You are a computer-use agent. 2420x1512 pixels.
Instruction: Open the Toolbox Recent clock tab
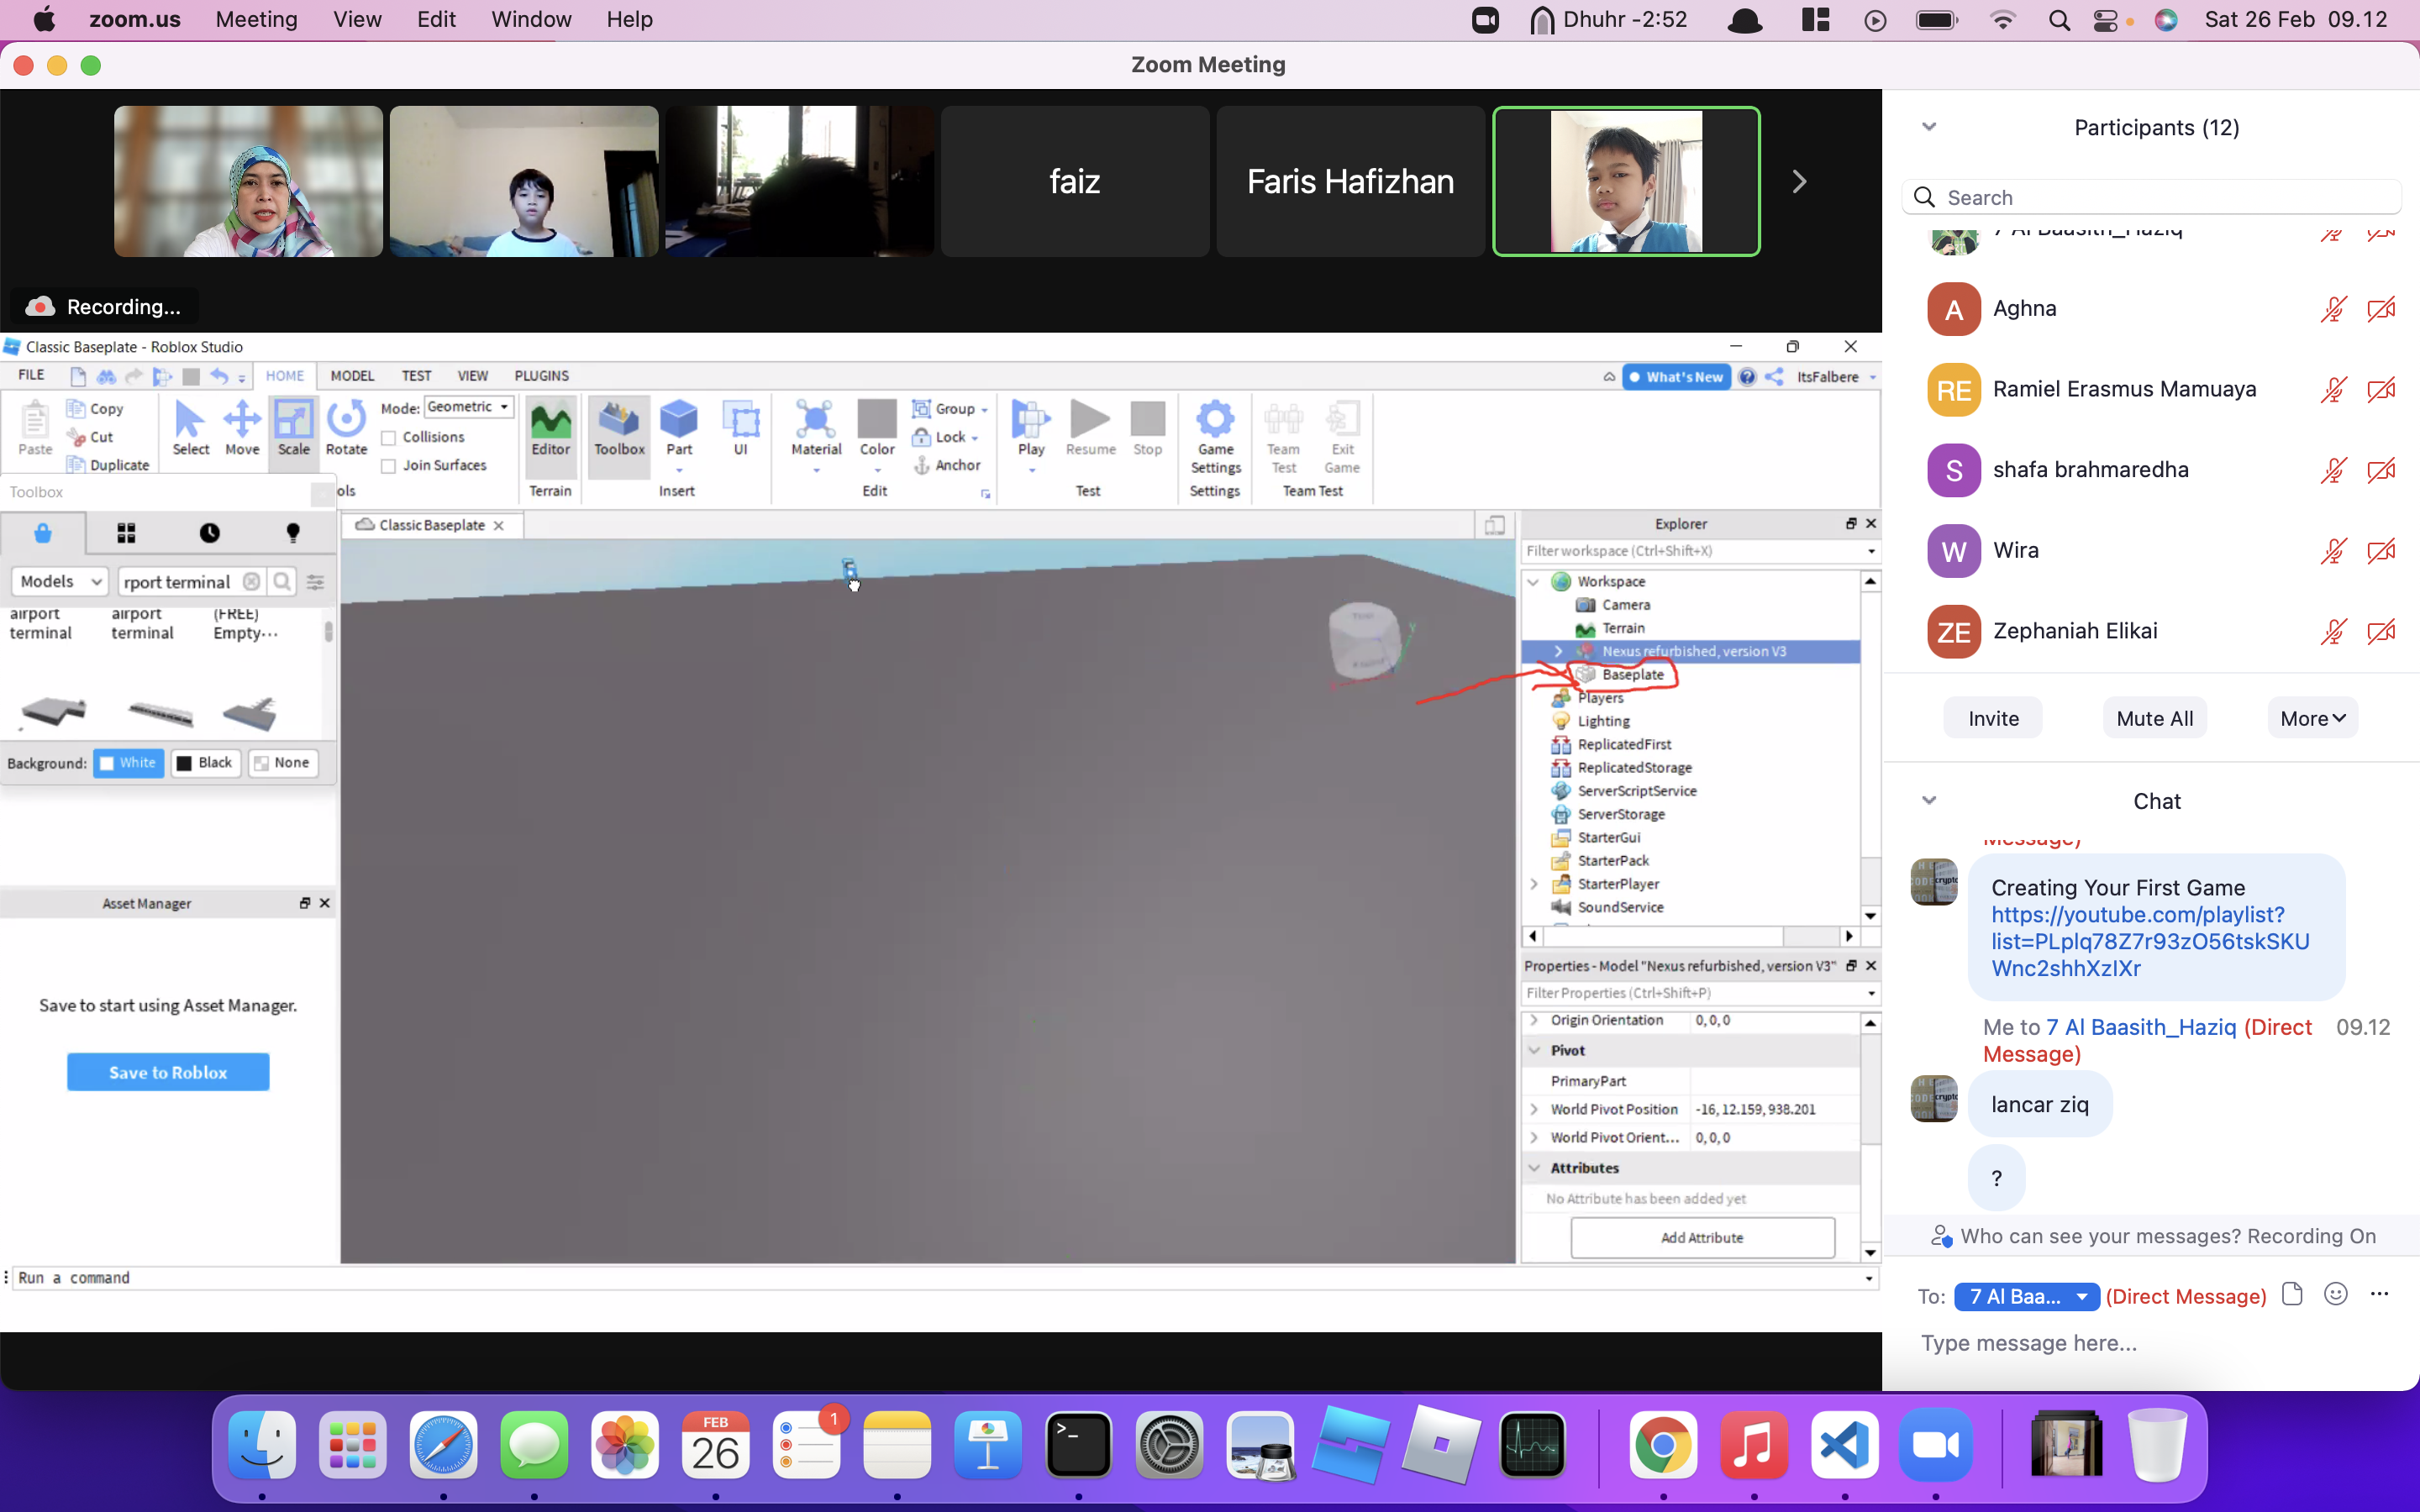[209, 533]
